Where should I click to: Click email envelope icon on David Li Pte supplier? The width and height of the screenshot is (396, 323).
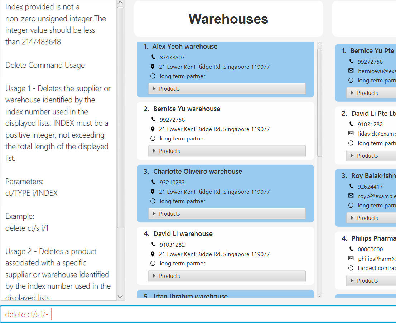tap(351, 133)
